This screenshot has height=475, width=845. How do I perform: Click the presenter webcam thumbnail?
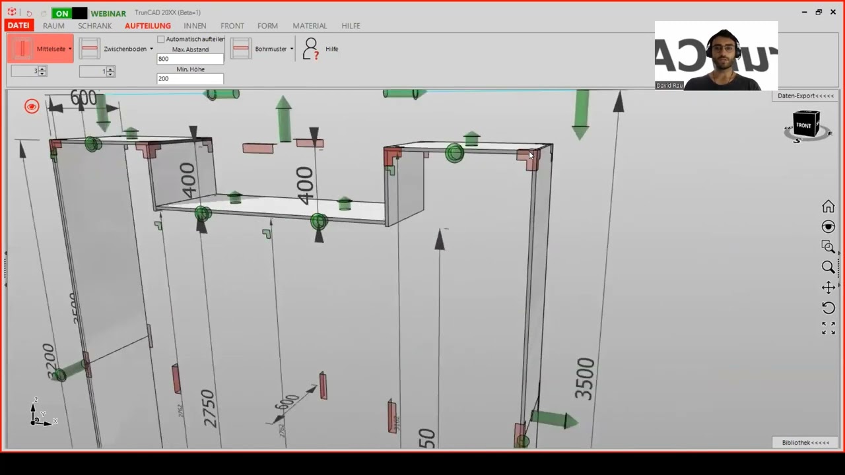click(x=716, y=55)
